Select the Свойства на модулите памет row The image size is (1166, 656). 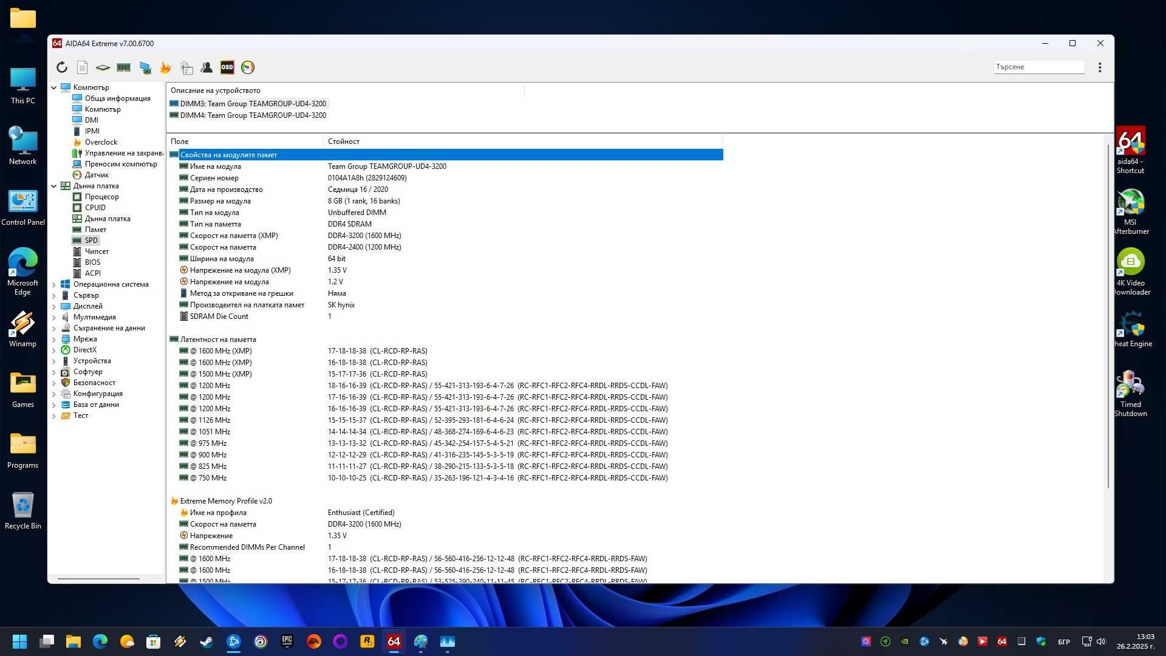click(446, 155)
